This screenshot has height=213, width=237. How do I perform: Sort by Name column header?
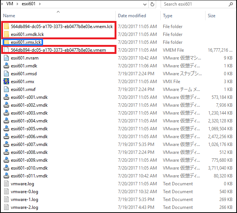[x=9, y=16]
